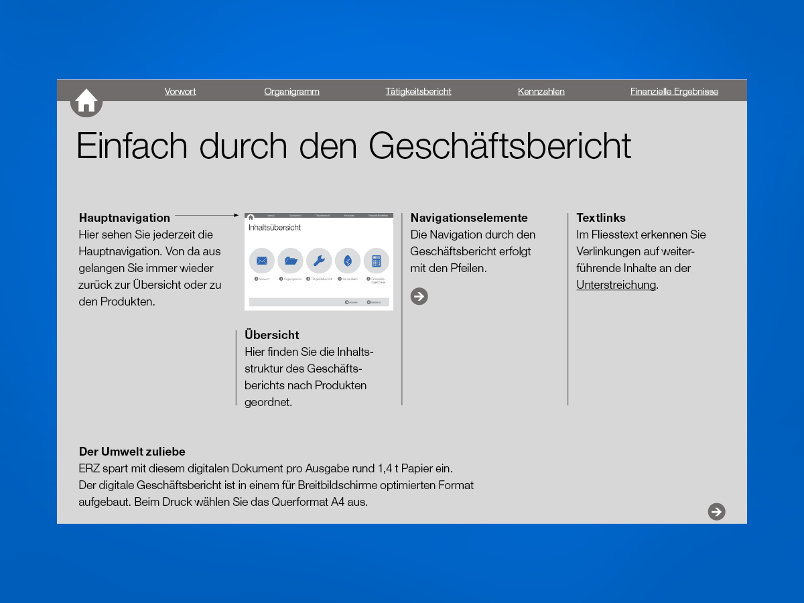Click the arrow icon below Navigationselemente text
804x603 pixels.
(x=419, y=296)
